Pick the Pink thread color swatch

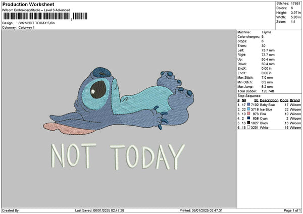249,114
